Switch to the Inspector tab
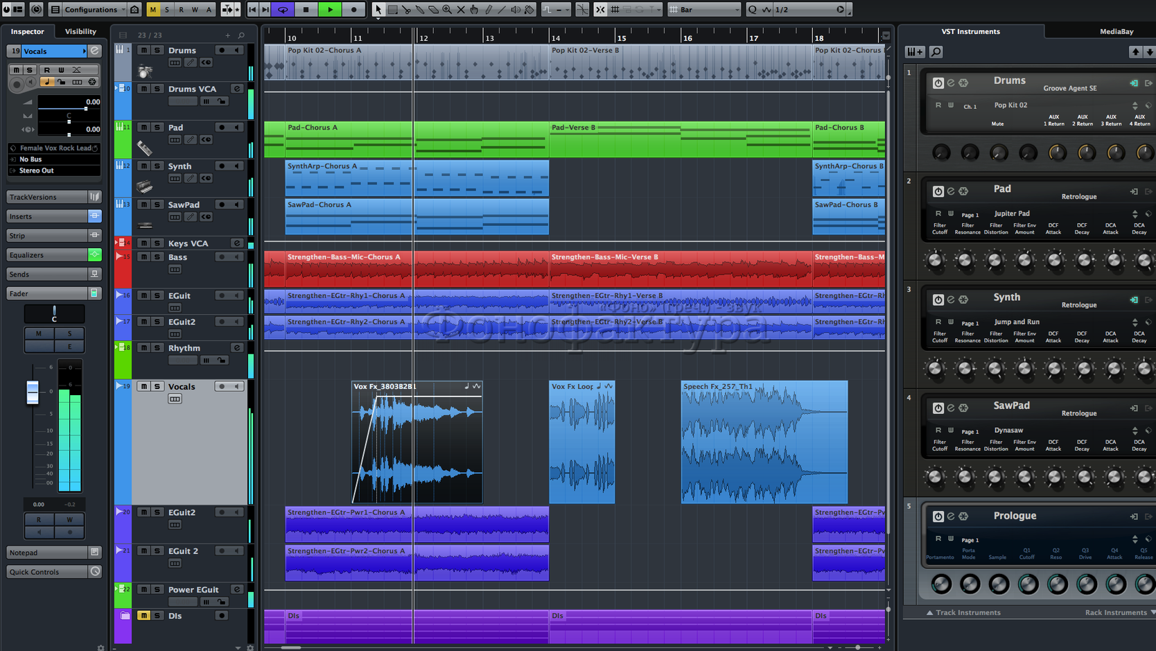Viewport: 1156px width, 651px height. (x=28, y=31)
